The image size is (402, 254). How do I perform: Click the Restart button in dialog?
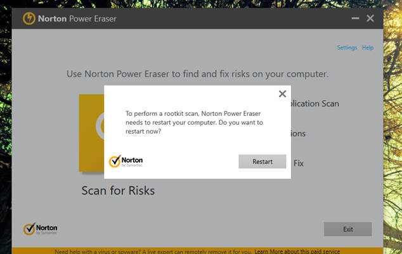point(263,162)
